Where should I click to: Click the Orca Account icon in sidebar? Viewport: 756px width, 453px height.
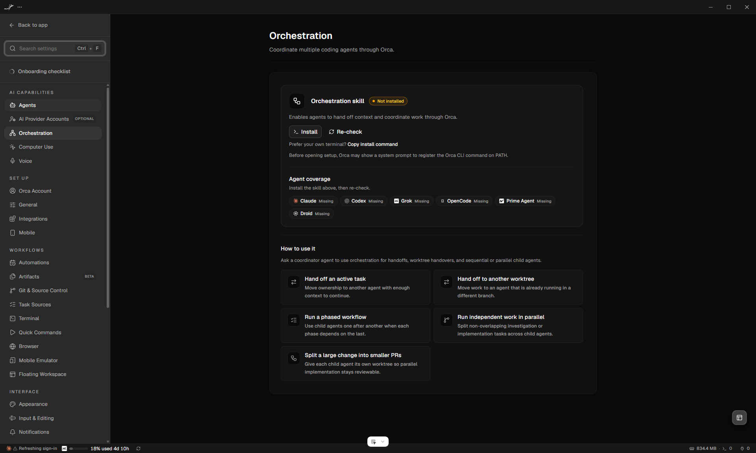(13, 191)
